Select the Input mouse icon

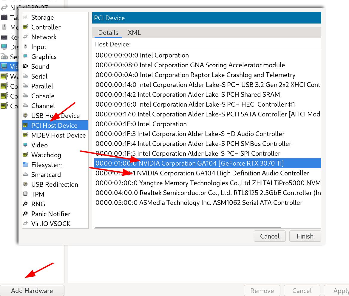tap(25, 47)
